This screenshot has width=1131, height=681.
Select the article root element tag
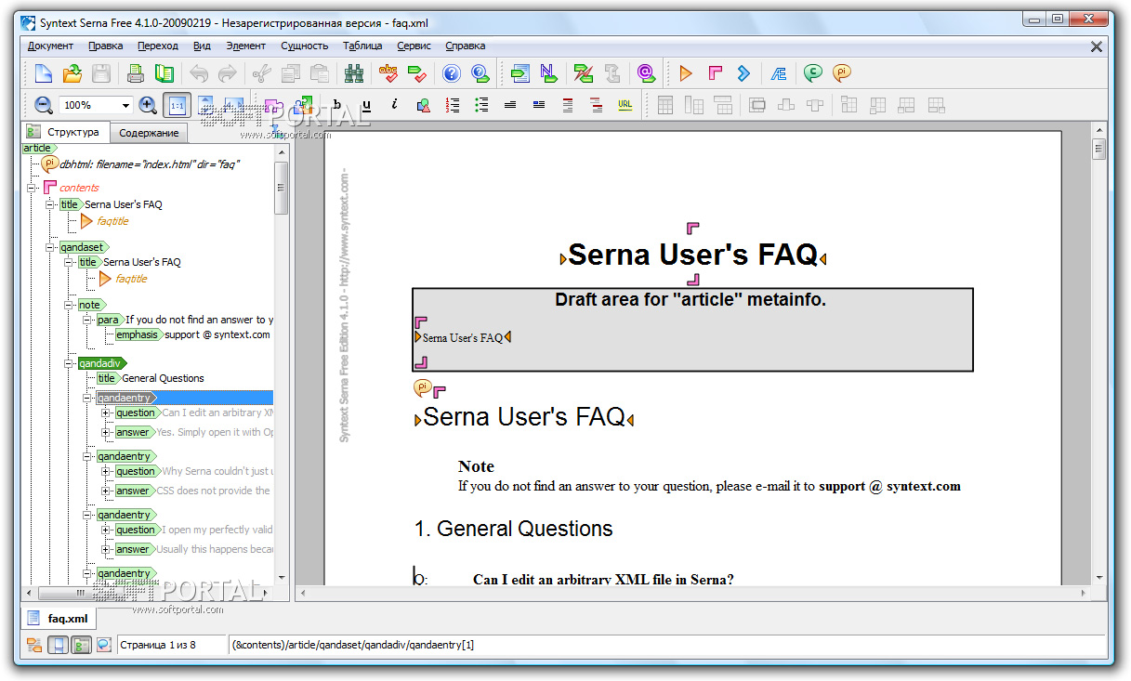pyautogui.click(x=39, y=148)
